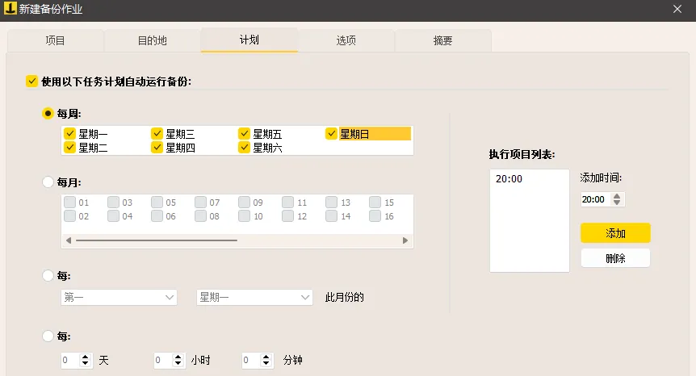Check day 11 checkbox
Image resolution: width=696 pixels, height=376 pixels.
click(x=287, y=203)
